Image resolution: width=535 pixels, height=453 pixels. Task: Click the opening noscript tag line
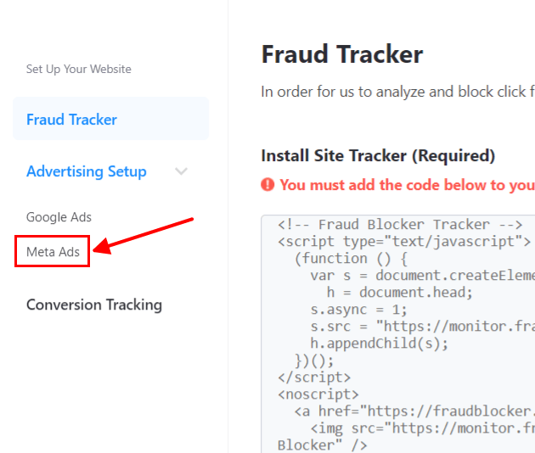[314, 394]
